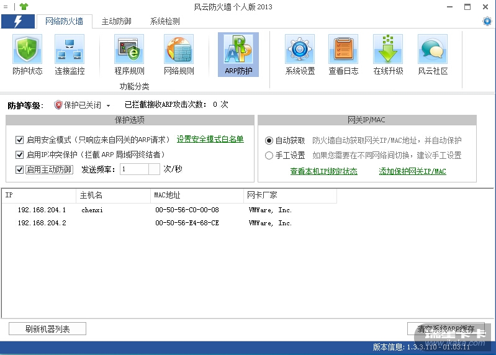Viewport: 496px width, 355px height.
Task: Open the 连接监控 network monitor icon
Action: point(70,50)
